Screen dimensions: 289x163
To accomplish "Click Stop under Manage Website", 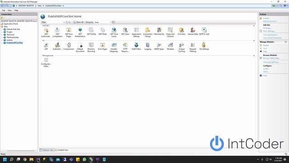I will (x=265, y=51).
